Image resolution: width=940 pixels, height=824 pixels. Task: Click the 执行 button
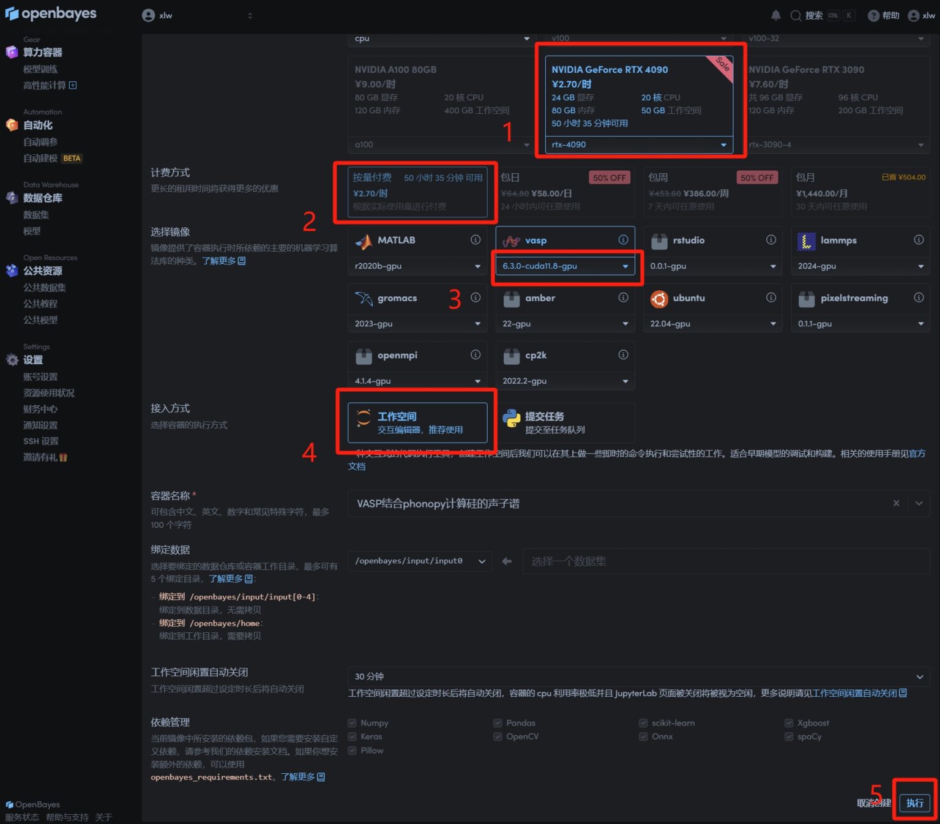point(914,803)
